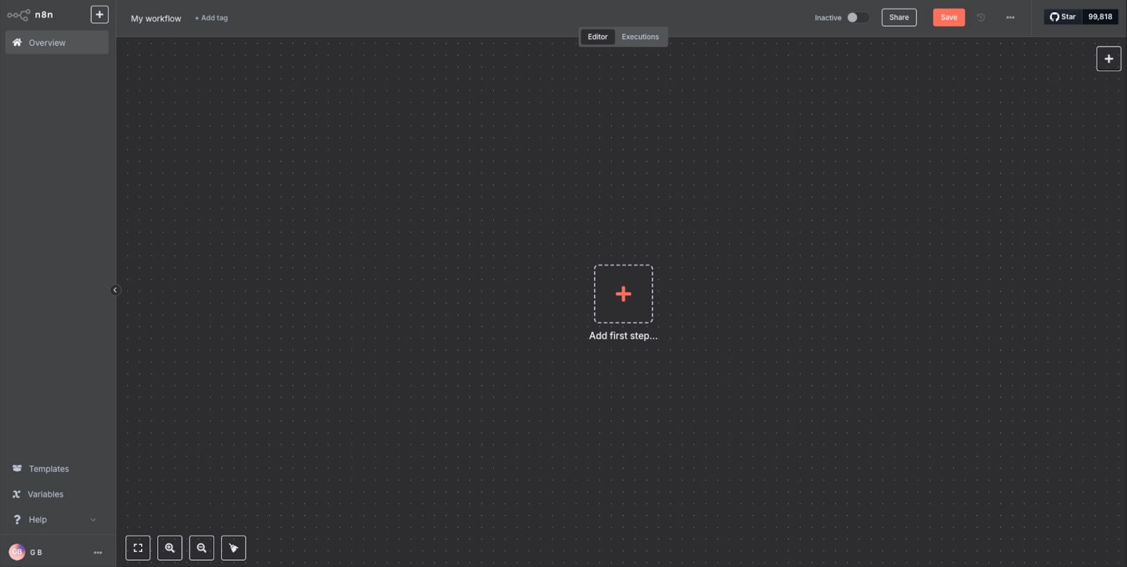Click the tidy up nodes icon
The width and height of the screenshot is (1127, 567).
(233, 548)
